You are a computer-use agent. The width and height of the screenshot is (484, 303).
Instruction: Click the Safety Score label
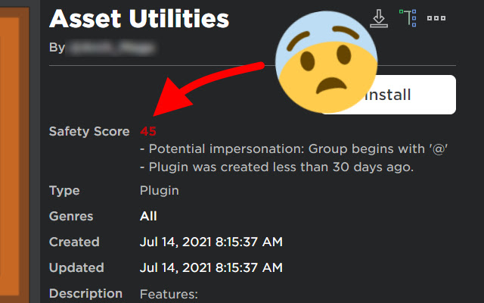[x=90, y=131]
